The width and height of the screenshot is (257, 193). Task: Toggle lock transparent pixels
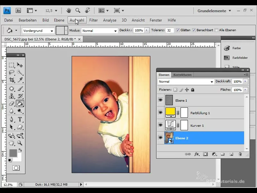click(175, 90)
